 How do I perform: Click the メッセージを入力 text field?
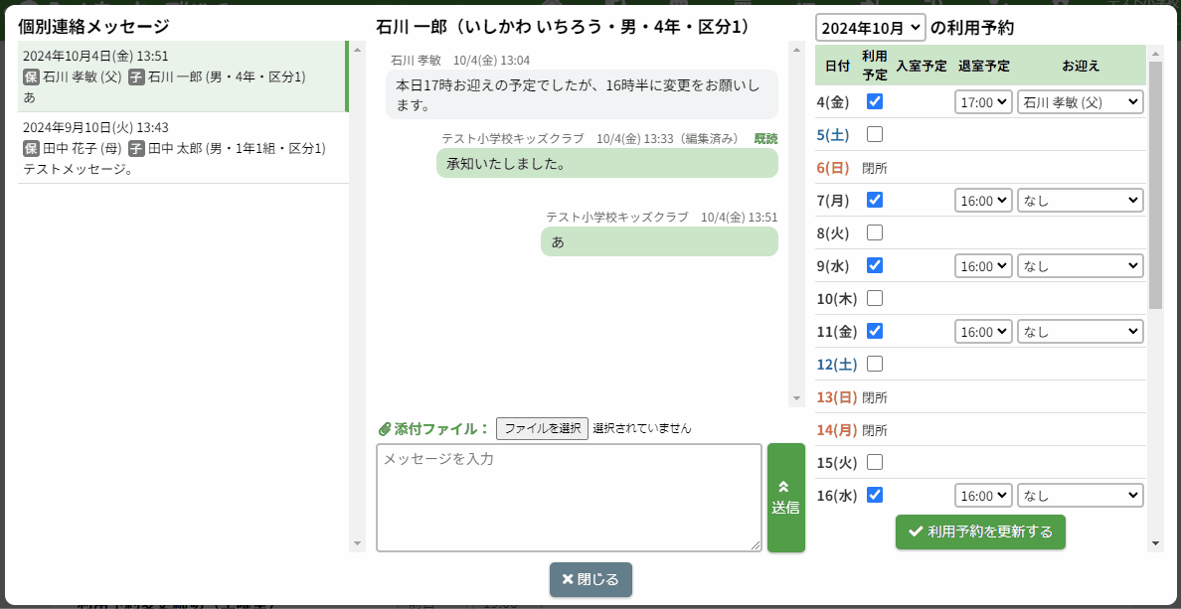569,497
